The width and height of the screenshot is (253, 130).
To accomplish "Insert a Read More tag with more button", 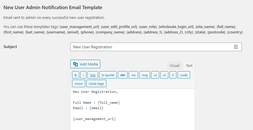I will click(78, 84).
